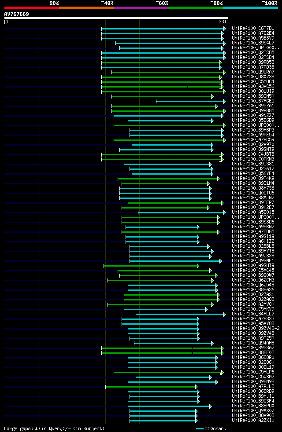Screen dimensions: 282x432
Task: Click the AV767669 query name label
Action: click(17, 14)
